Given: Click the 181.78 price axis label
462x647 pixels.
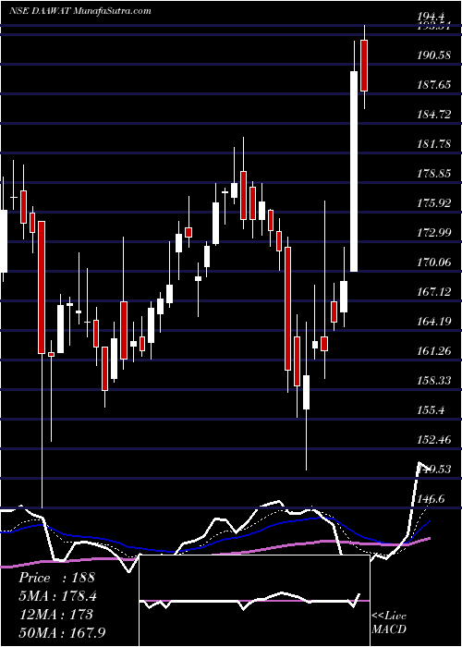Looking at the screenshot, I should 433,144.
